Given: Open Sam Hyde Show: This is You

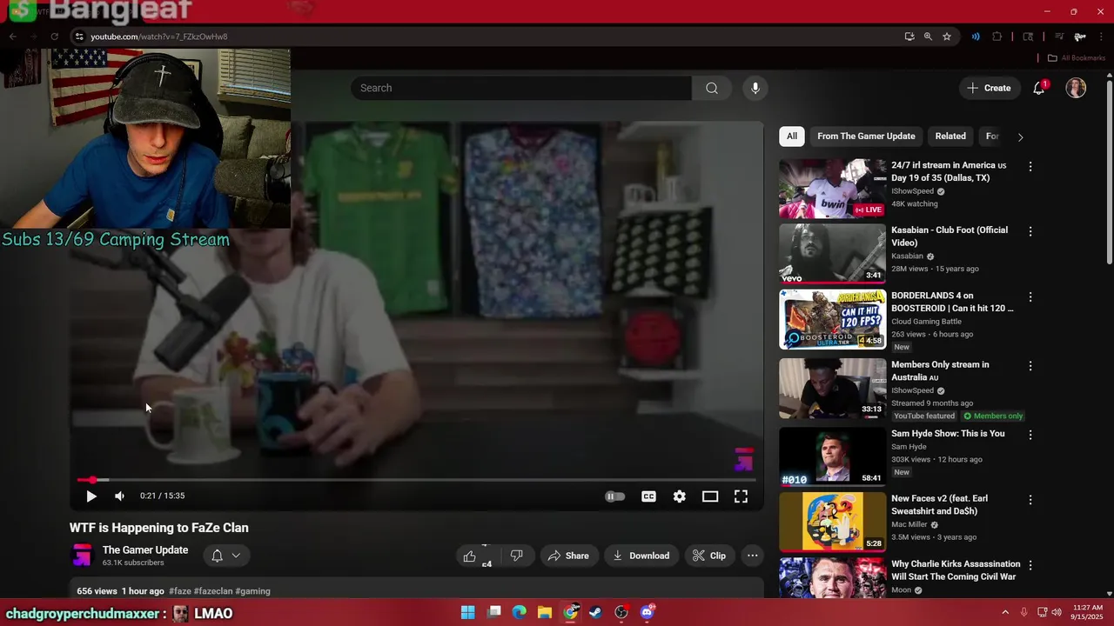Looking at the screenshot, I should [x=948, y=433].
